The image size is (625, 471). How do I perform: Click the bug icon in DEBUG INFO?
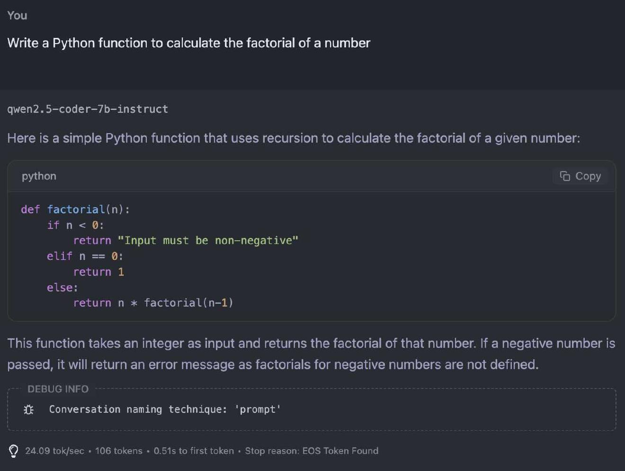point(28,409)
